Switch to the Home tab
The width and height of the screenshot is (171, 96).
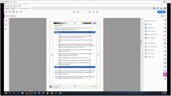click(x=7, y=8)
